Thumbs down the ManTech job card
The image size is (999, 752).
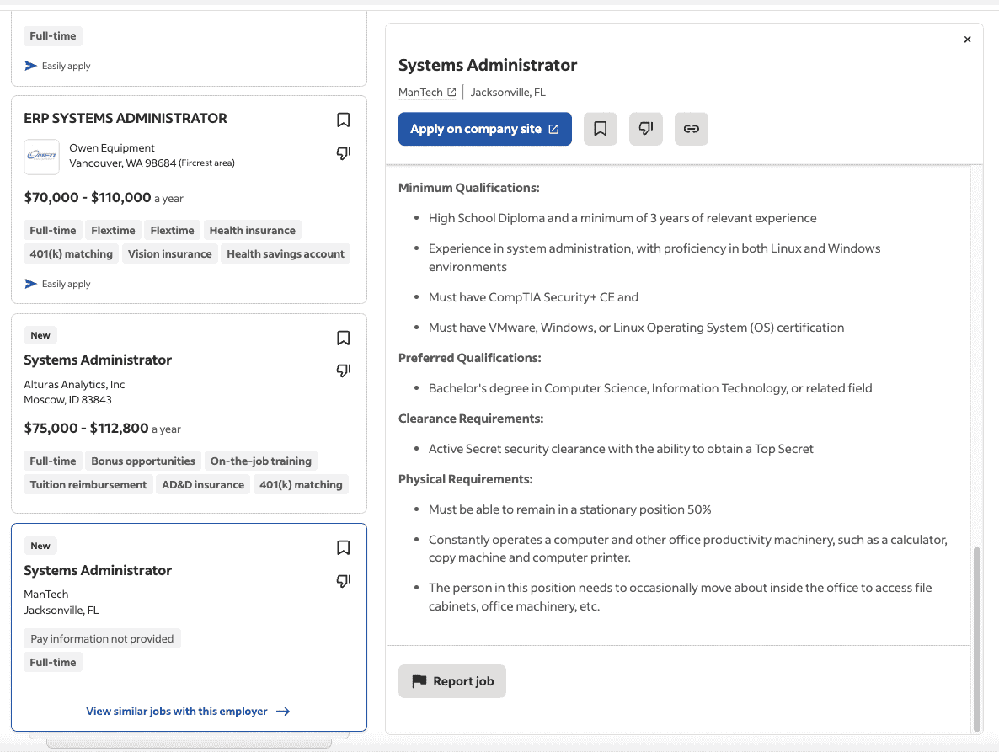[344, 581]
